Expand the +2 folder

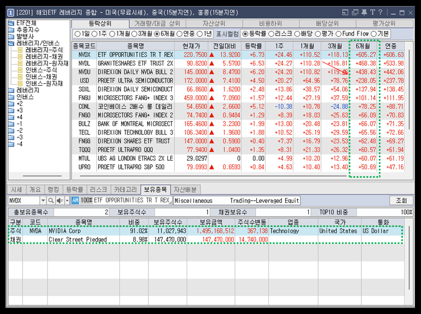point(15,103)
